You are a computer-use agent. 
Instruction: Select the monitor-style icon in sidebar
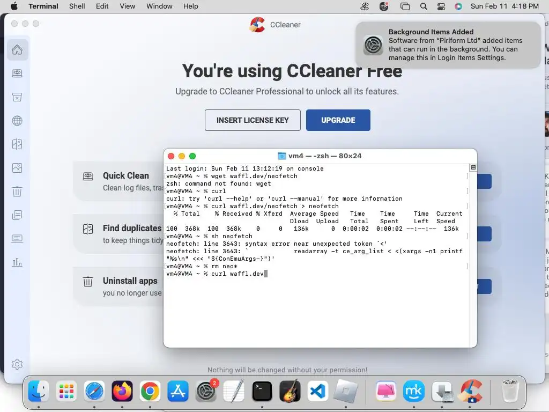pos(17,239)
